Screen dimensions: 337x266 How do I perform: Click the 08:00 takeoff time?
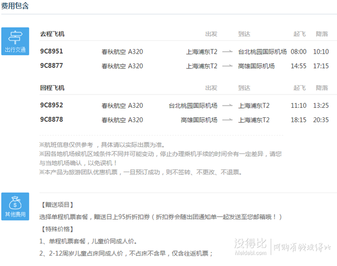tap(298, 52)
